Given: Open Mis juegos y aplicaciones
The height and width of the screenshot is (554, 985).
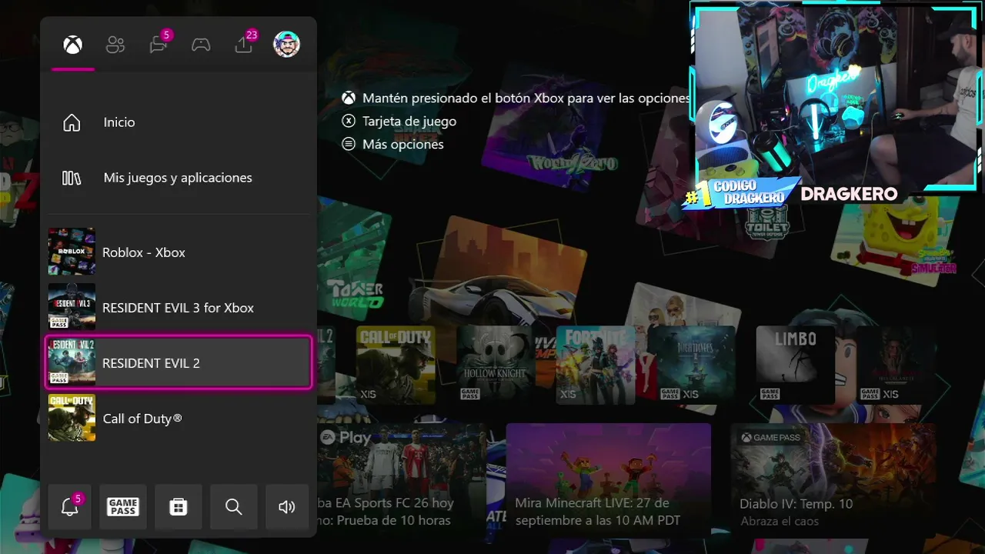Looking at the screenshot, I should (179, 178).
